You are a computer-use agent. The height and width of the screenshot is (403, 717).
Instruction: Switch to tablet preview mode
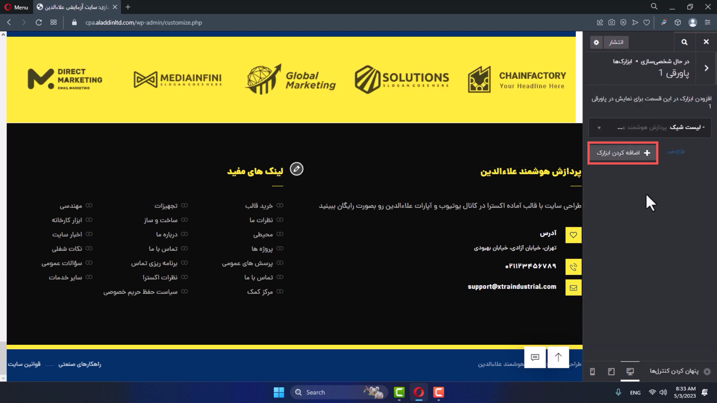pyautogui.click(x=611, y=371)
